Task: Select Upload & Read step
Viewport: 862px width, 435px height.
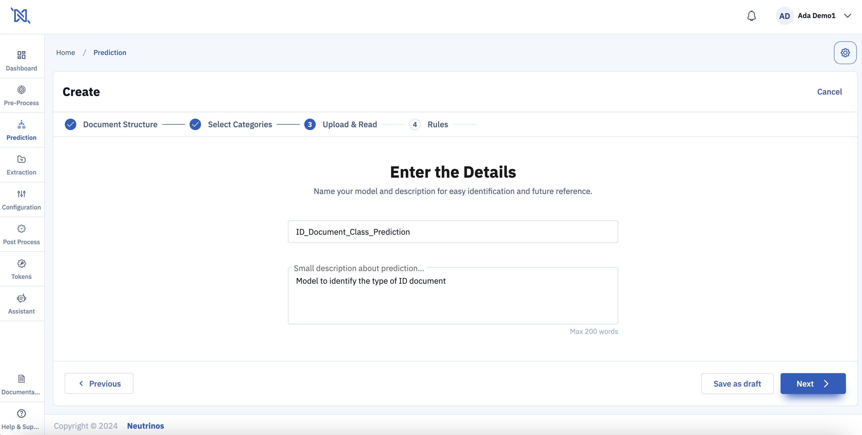Action: (x=350, y=124)
